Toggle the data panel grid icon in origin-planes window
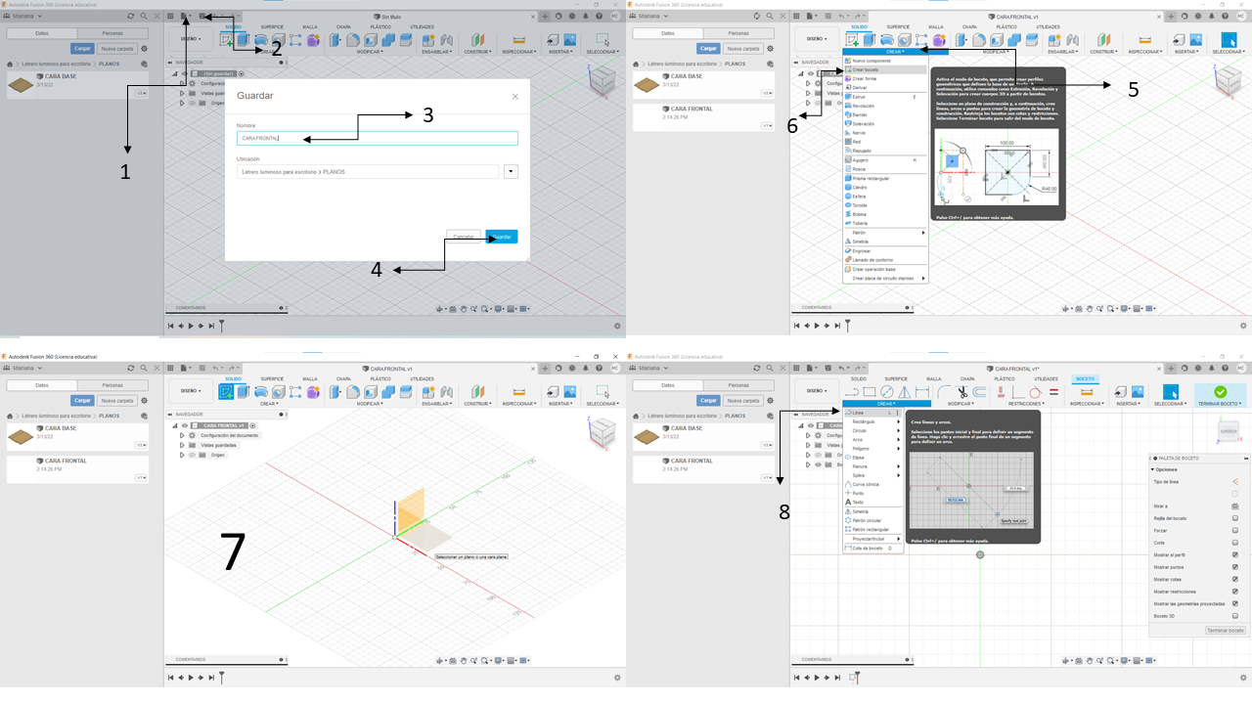1252x704 pixels. click(170, 368)
